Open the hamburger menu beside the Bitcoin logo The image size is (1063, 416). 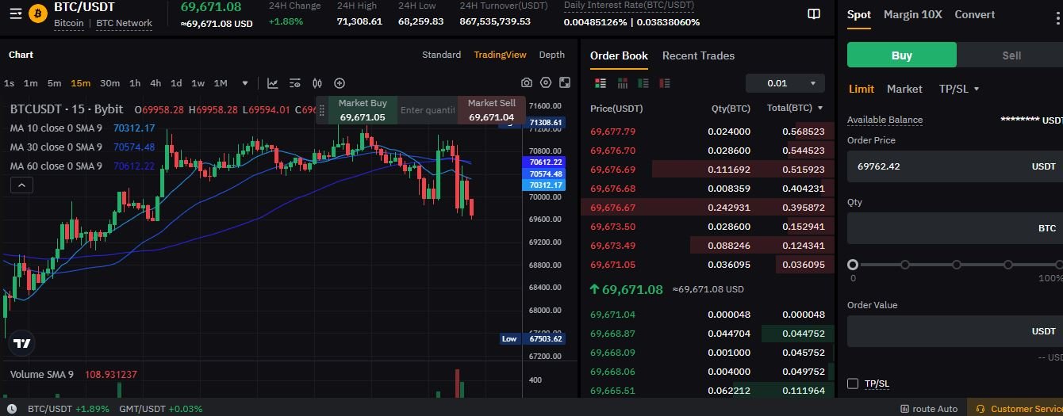(x=15, y=13)
